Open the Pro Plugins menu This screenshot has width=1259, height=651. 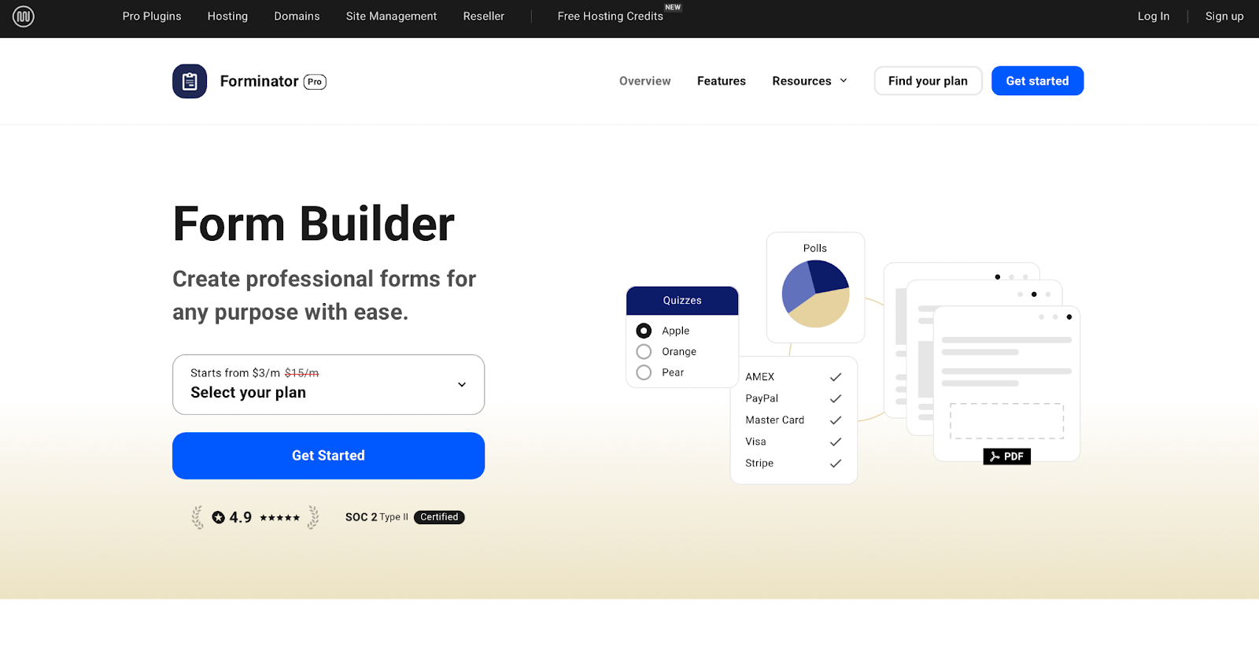point(152,16)
